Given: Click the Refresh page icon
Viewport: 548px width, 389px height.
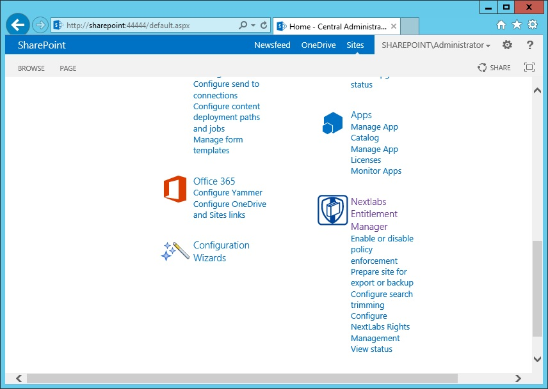Looking at the screenshot, I should [x=264, y=25].
